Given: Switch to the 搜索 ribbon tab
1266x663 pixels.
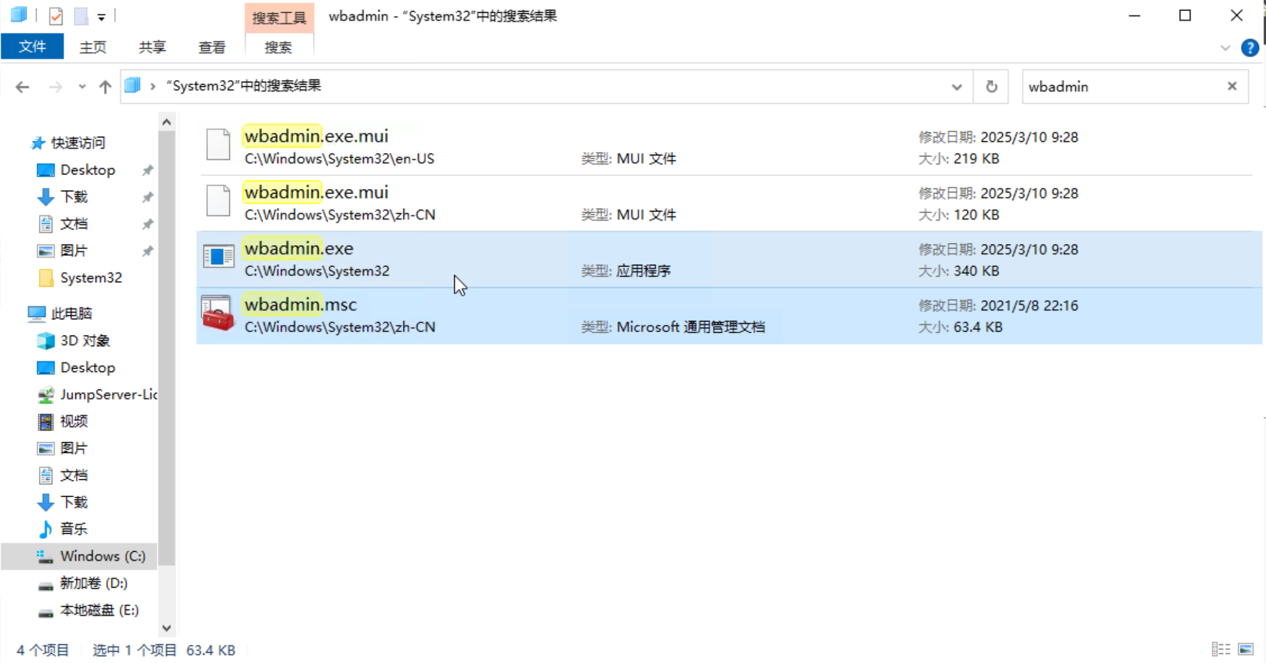Looking at the screenshot, I should point(278,47).
